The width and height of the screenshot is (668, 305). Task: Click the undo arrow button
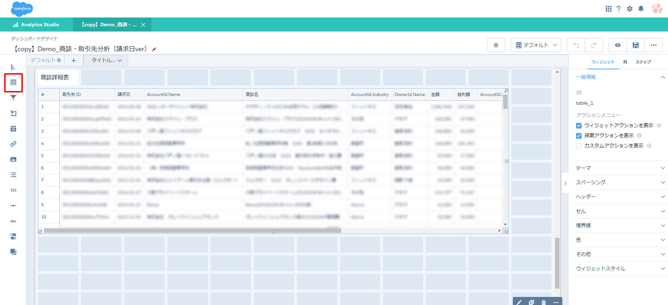point(576,45)
